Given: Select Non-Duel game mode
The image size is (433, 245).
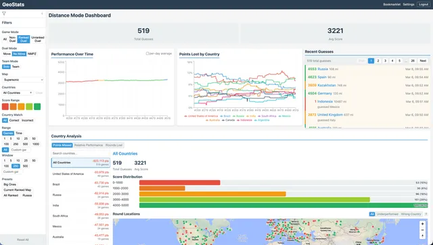Looking at the screenshot, I should [12, 39].
